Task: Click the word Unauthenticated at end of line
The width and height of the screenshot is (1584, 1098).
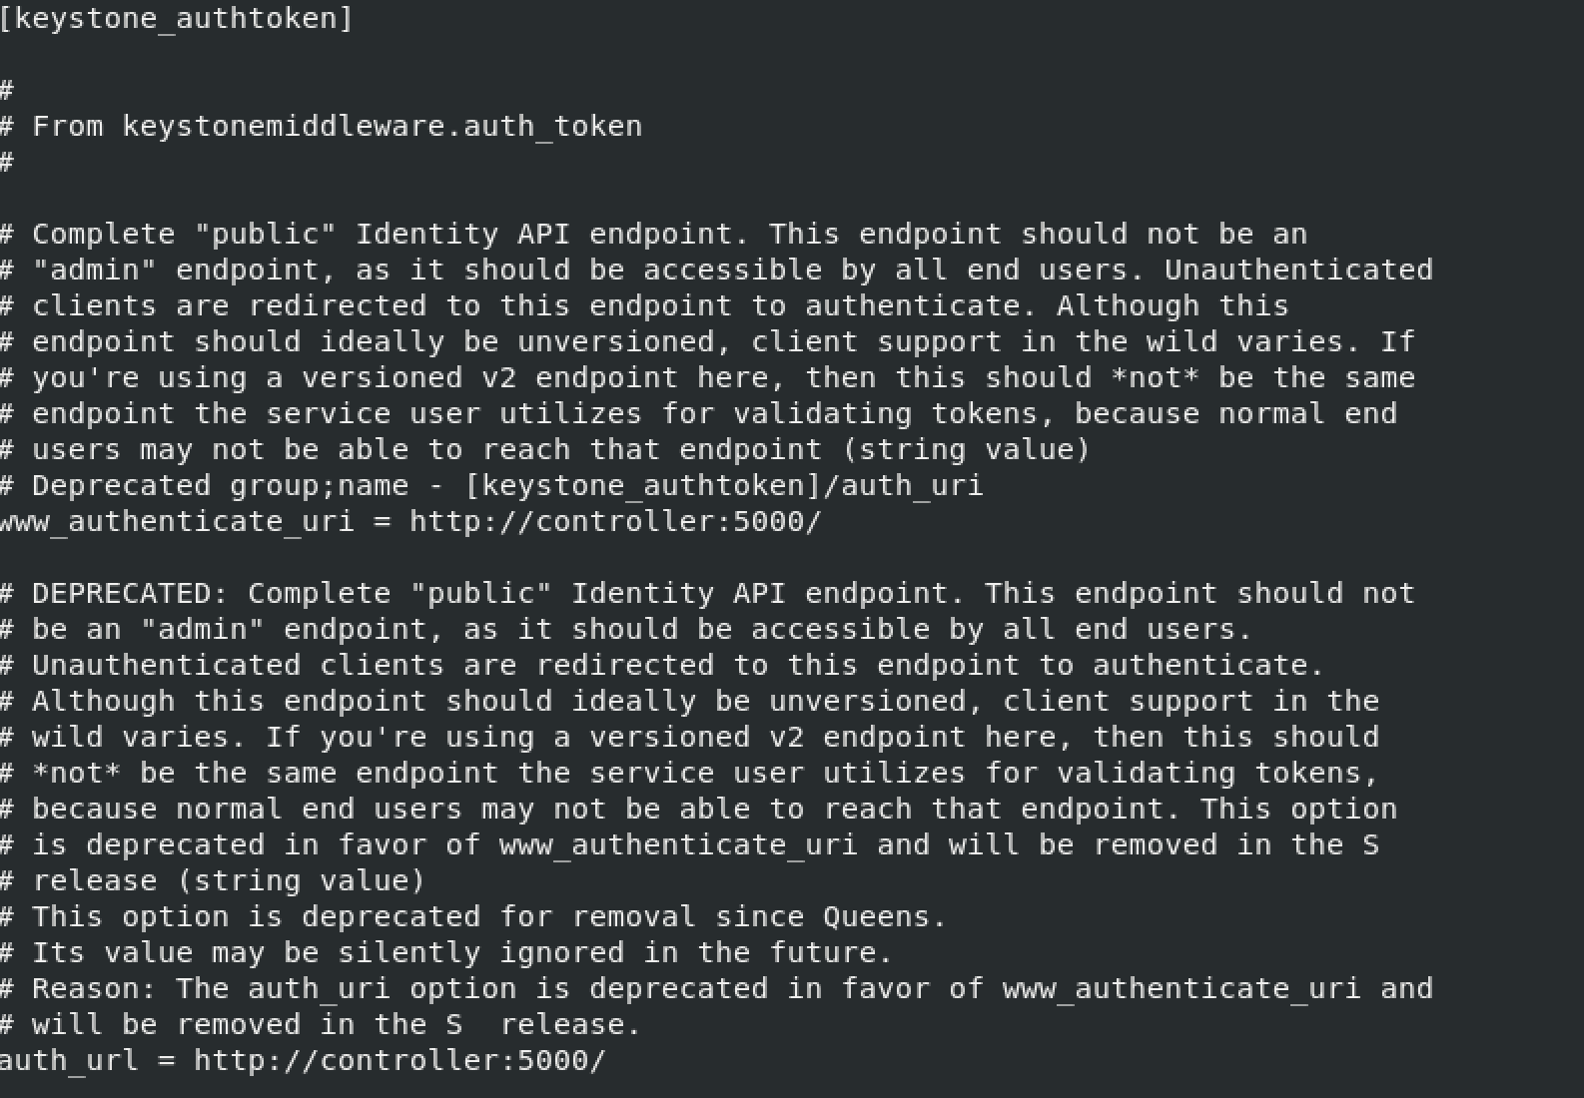Action: 1298,270
